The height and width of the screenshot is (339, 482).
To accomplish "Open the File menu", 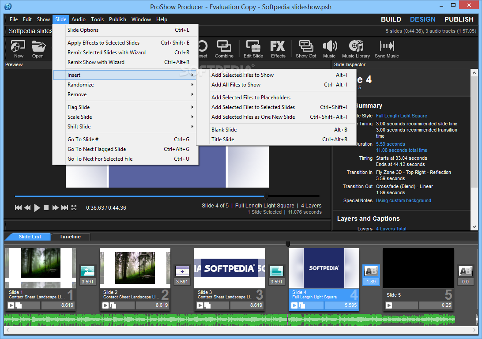I will click(14, 19).
